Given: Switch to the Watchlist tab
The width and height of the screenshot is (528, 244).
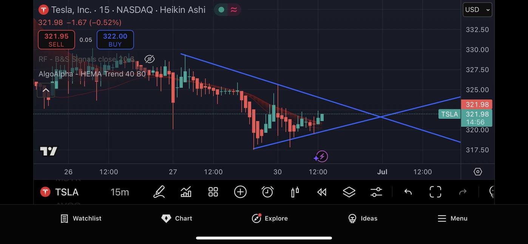Looking at the screenshot, I should 81,218.
